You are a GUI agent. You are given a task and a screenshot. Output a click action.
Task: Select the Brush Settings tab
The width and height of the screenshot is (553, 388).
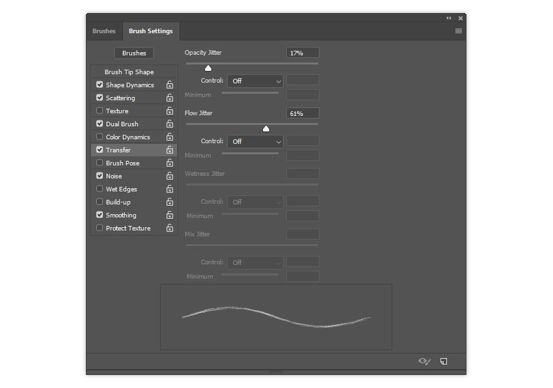point(151,31)
